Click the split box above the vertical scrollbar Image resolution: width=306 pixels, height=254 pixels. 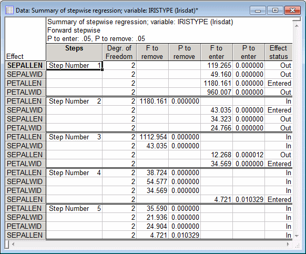coord(297,19)
